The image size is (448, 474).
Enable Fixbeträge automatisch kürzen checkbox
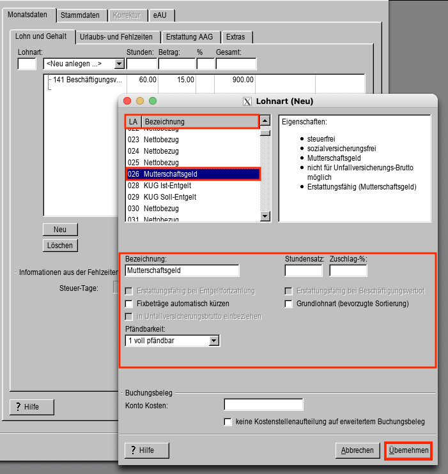coord(129,304)
